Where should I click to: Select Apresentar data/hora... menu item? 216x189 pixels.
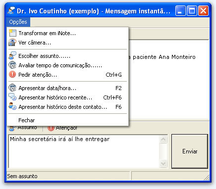(67, 88)
